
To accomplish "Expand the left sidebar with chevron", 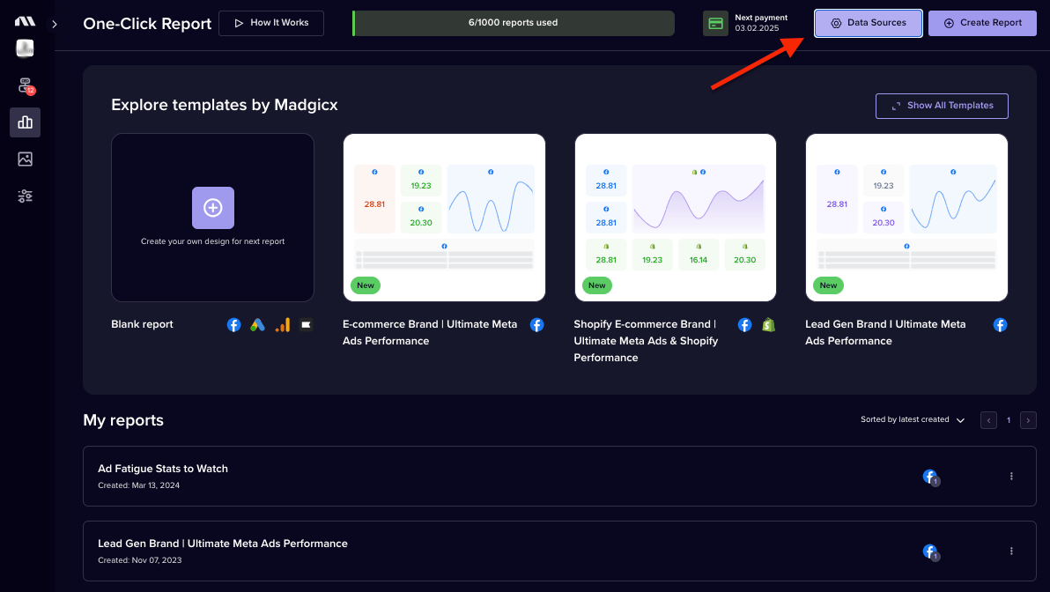I will [55, 24].
